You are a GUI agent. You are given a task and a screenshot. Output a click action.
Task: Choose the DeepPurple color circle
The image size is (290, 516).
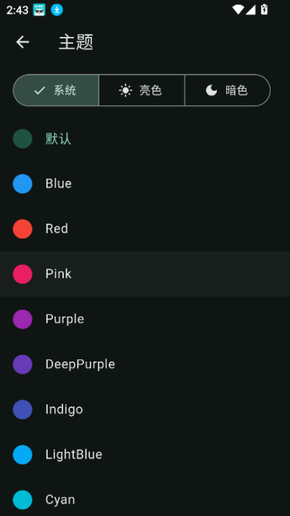[x=22, y=364]
